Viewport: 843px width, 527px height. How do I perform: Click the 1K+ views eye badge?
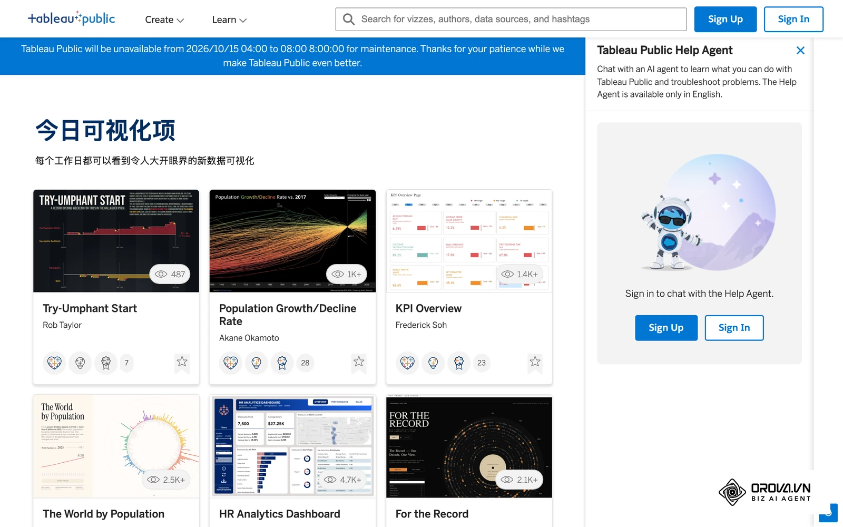347,274
